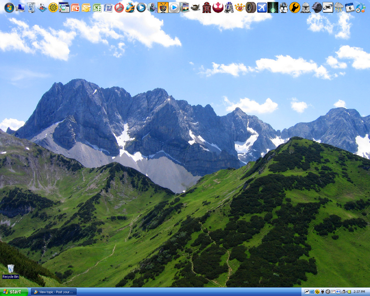Open the tire wheel dock icon

click(x=251, y=7)
